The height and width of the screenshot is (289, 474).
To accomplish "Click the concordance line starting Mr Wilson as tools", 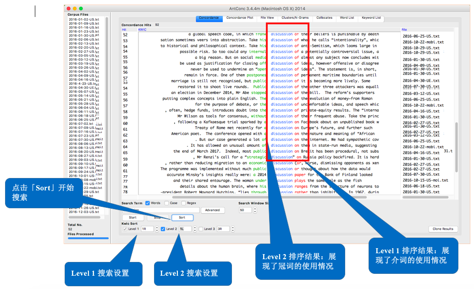I will click(278, 116).
